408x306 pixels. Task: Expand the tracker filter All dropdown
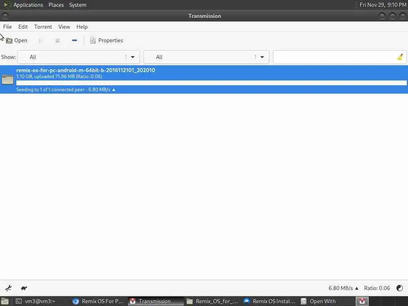pyautogui.click(x=206, y=57)
